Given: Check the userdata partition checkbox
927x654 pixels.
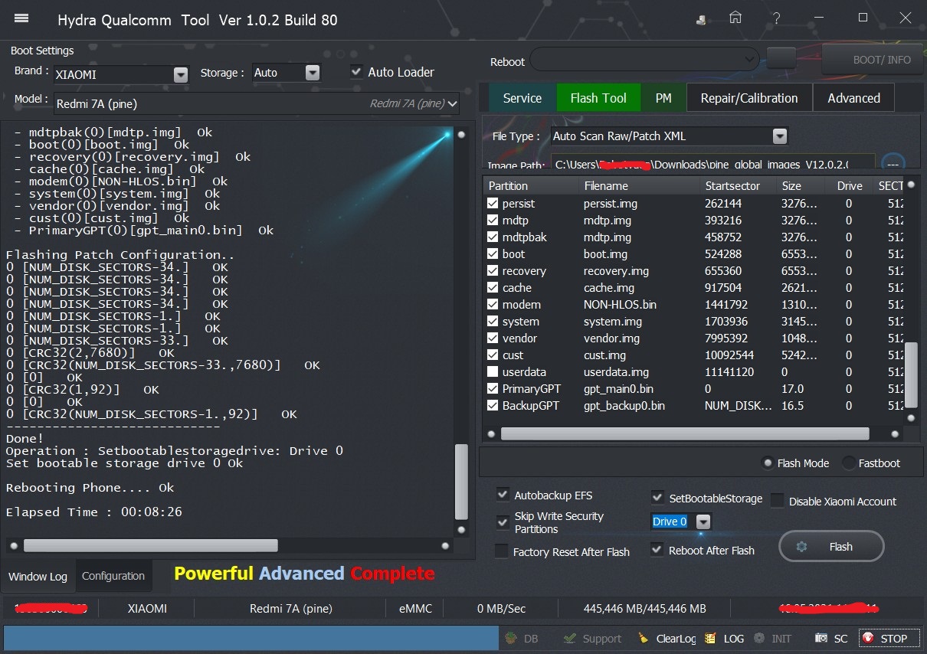Looking at the screenshot, I should [x=493, y=372].
